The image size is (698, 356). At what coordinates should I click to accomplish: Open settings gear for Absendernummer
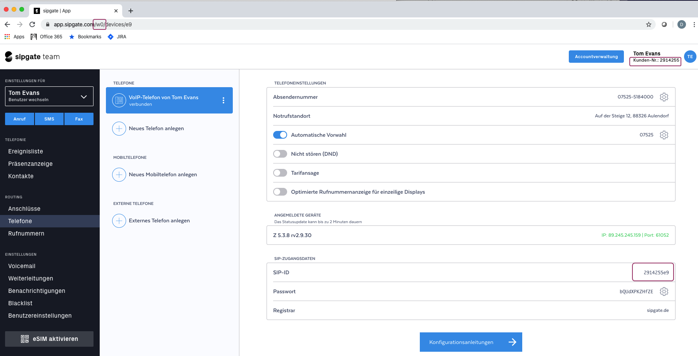coord(664,97)
